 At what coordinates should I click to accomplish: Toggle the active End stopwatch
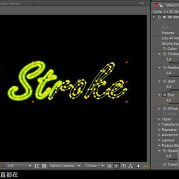click(x=165, y=95)
